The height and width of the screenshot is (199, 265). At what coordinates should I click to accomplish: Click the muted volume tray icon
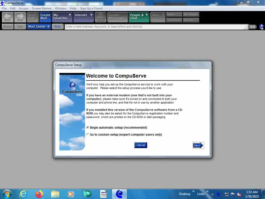pos(239,194)
